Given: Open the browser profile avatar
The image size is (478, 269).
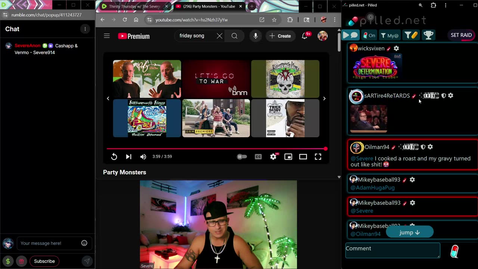Looking at the screenshot, I should click(x=323, y=20).
